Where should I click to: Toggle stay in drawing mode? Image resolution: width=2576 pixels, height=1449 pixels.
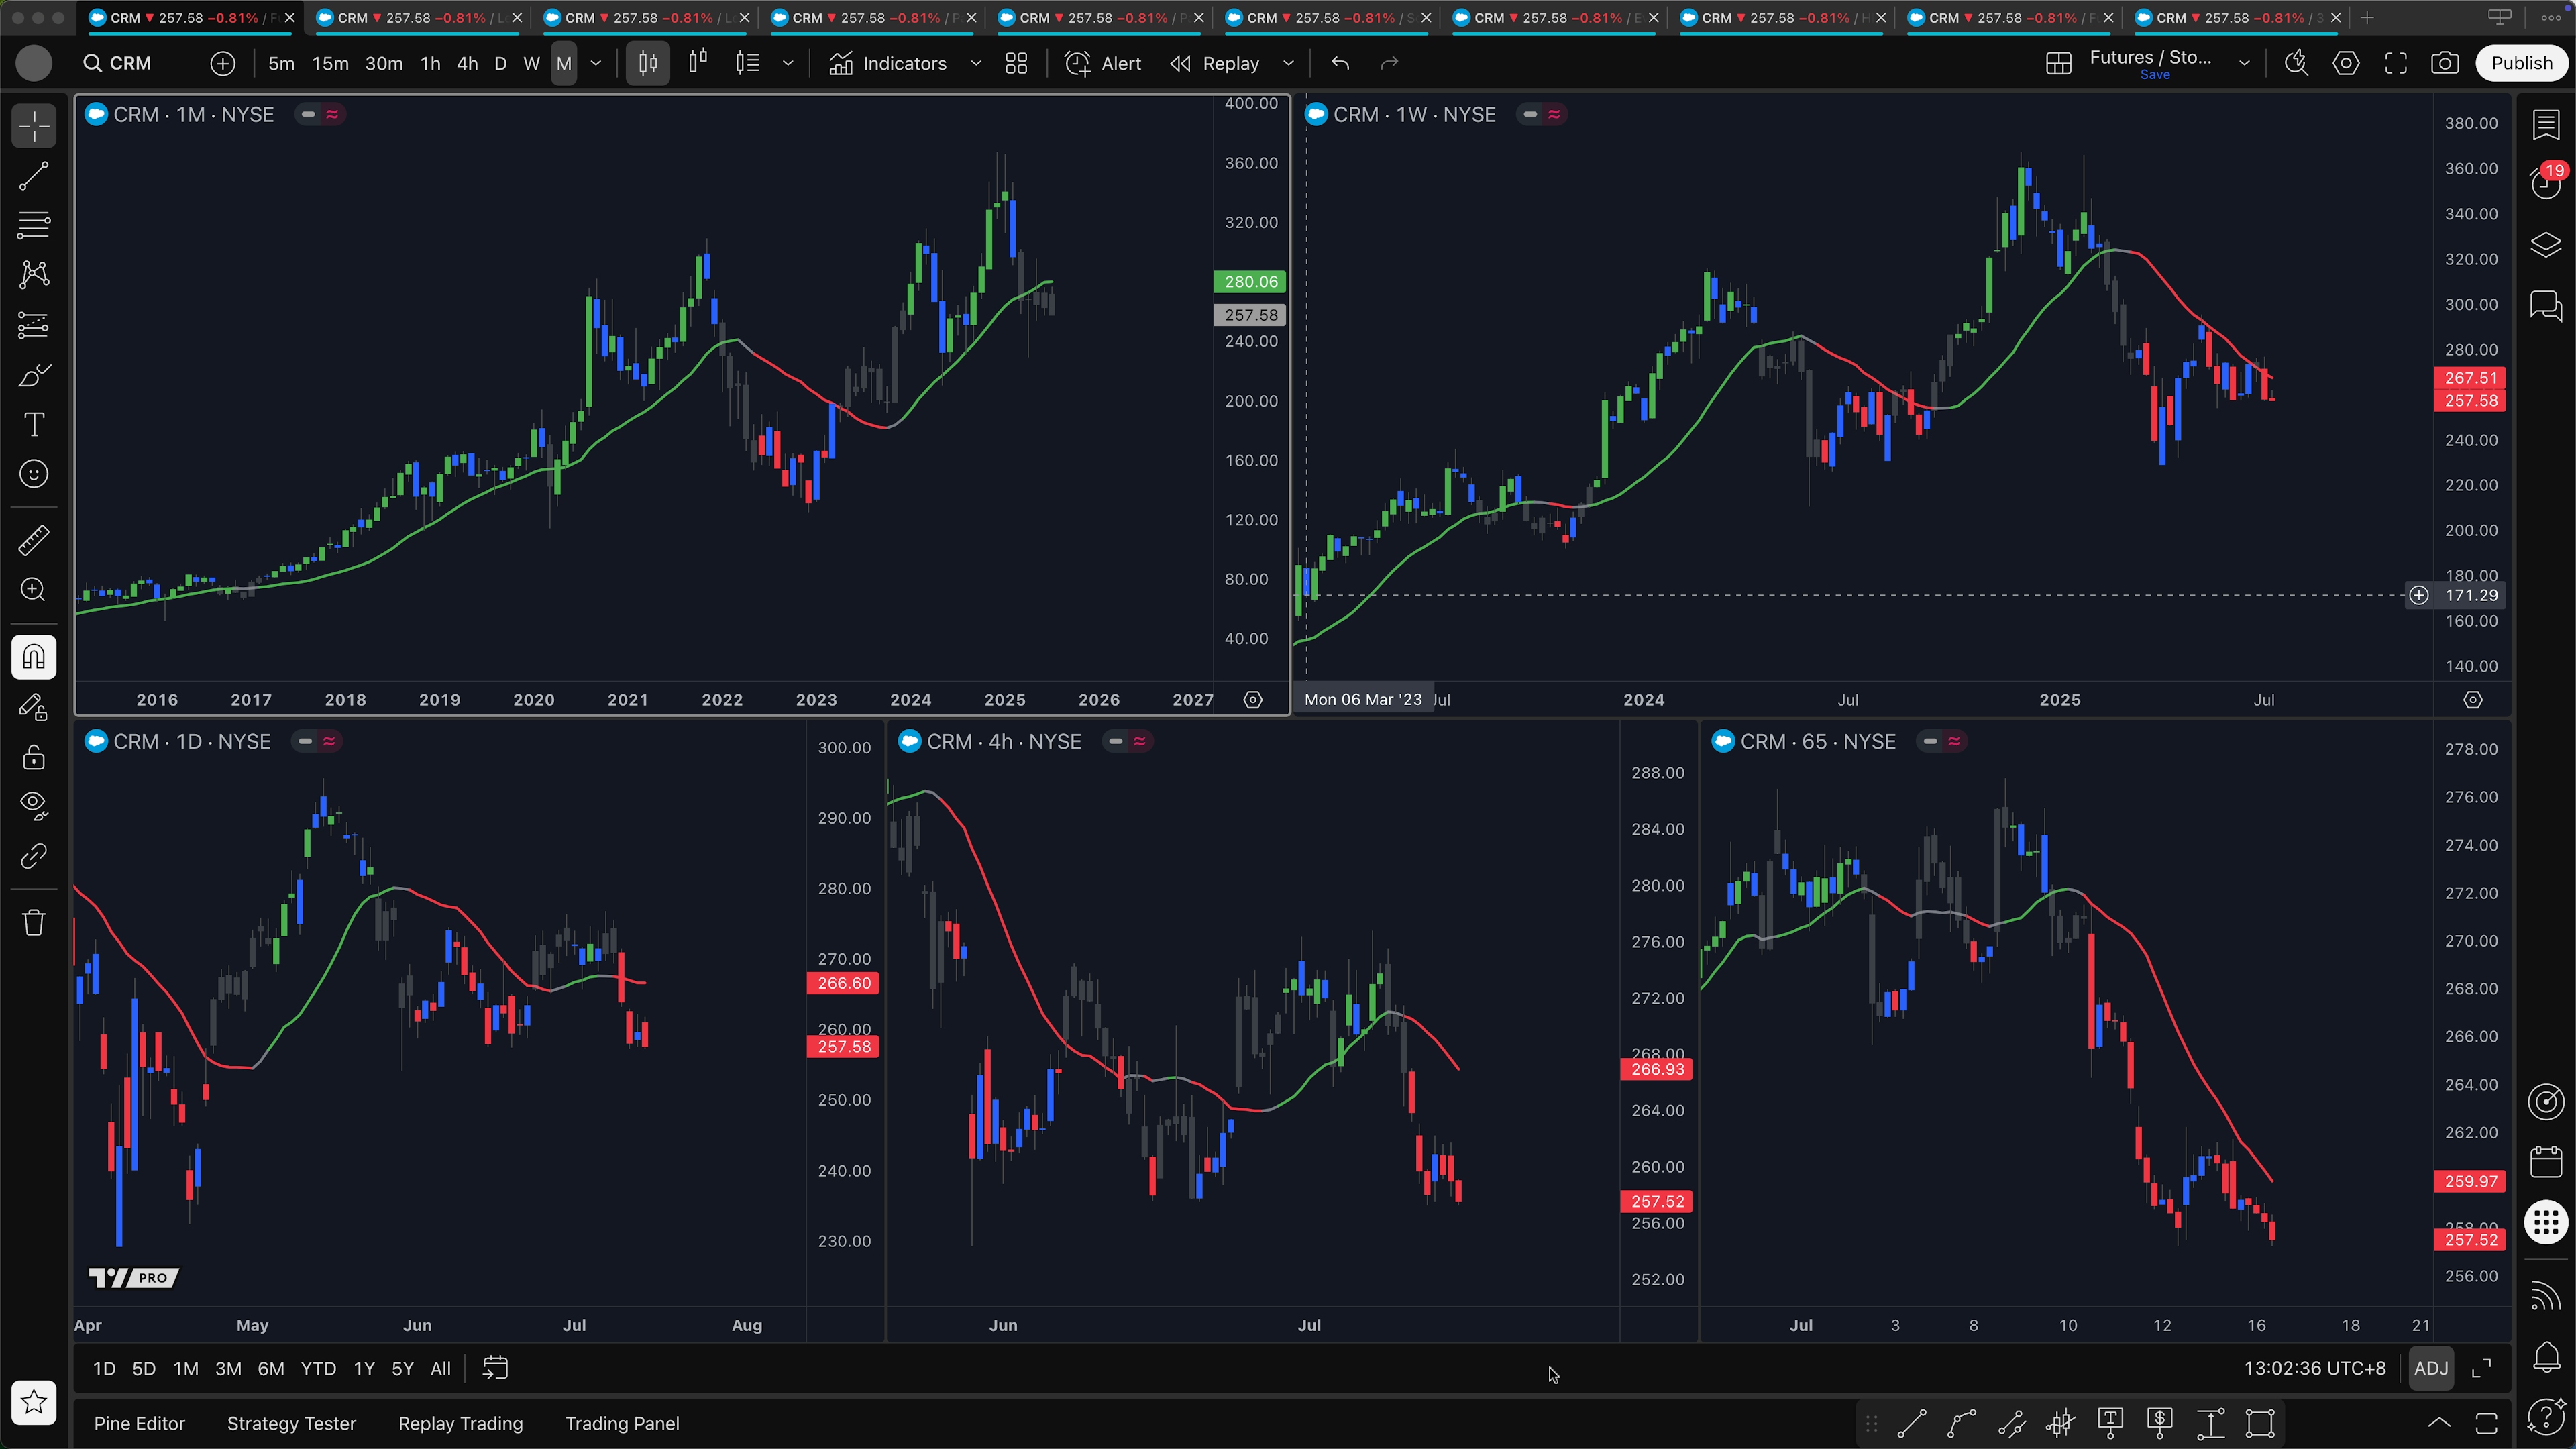click(34, 707)
